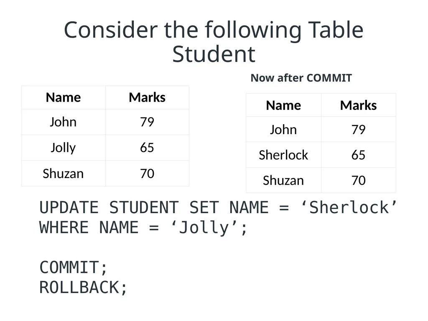Select the COMMIT; statement text
428x321 pixels.
(x=73, y=267)
